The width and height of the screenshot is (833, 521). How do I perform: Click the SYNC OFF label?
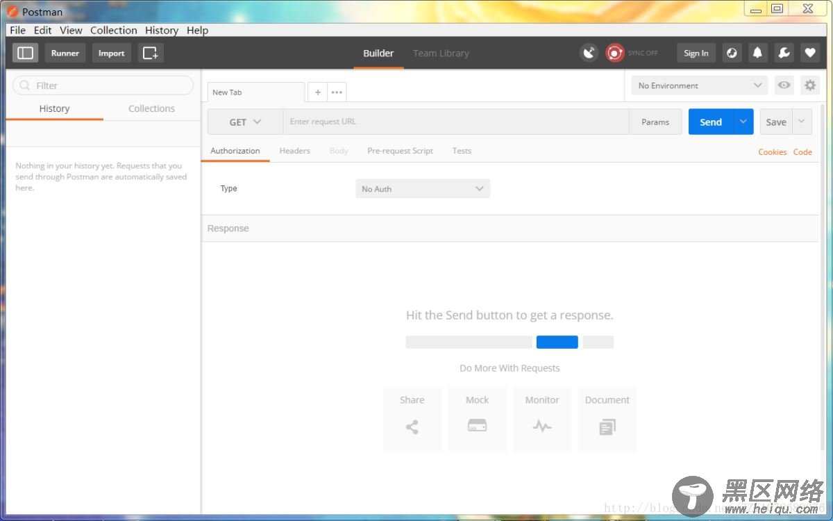pos(643,53)
